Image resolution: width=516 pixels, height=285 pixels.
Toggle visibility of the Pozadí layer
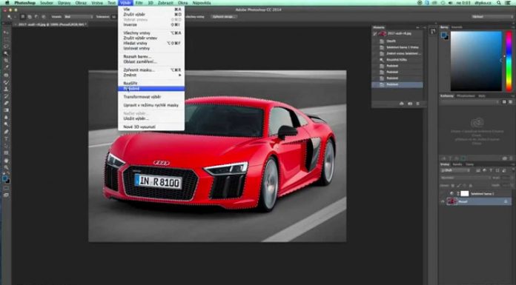pyautogui.click(x=443, y=201)
